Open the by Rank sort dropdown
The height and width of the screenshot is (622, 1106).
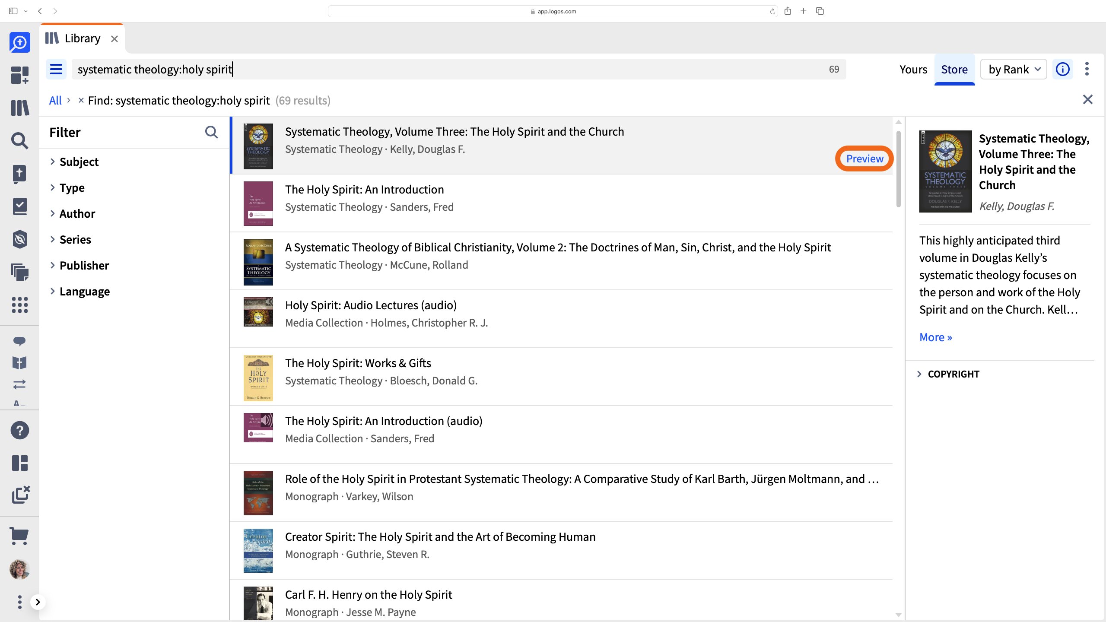pyautogui.click(x=1014, y=69)
